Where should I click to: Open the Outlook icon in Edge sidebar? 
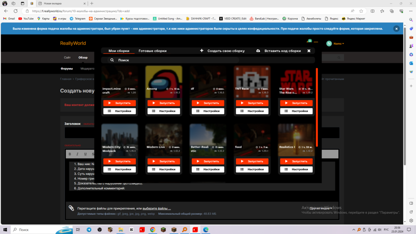click(x=411, y=63)
